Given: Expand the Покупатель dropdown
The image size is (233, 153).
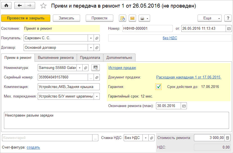Looking at the screenshot, I should coord(91,38).
